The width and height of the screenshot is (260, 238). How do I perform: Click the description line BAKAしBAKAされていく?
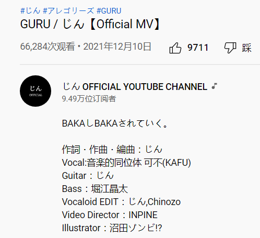pos(115,123)
